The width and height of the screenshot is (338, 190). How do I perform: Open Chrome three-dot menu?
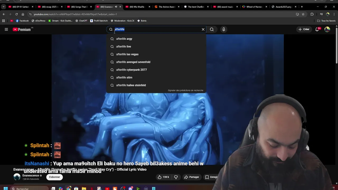point(334,14)
